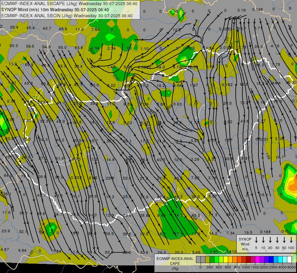Click the 15.1 value on the map
This screenshot has height=273, width=297.
coord(263,195)
